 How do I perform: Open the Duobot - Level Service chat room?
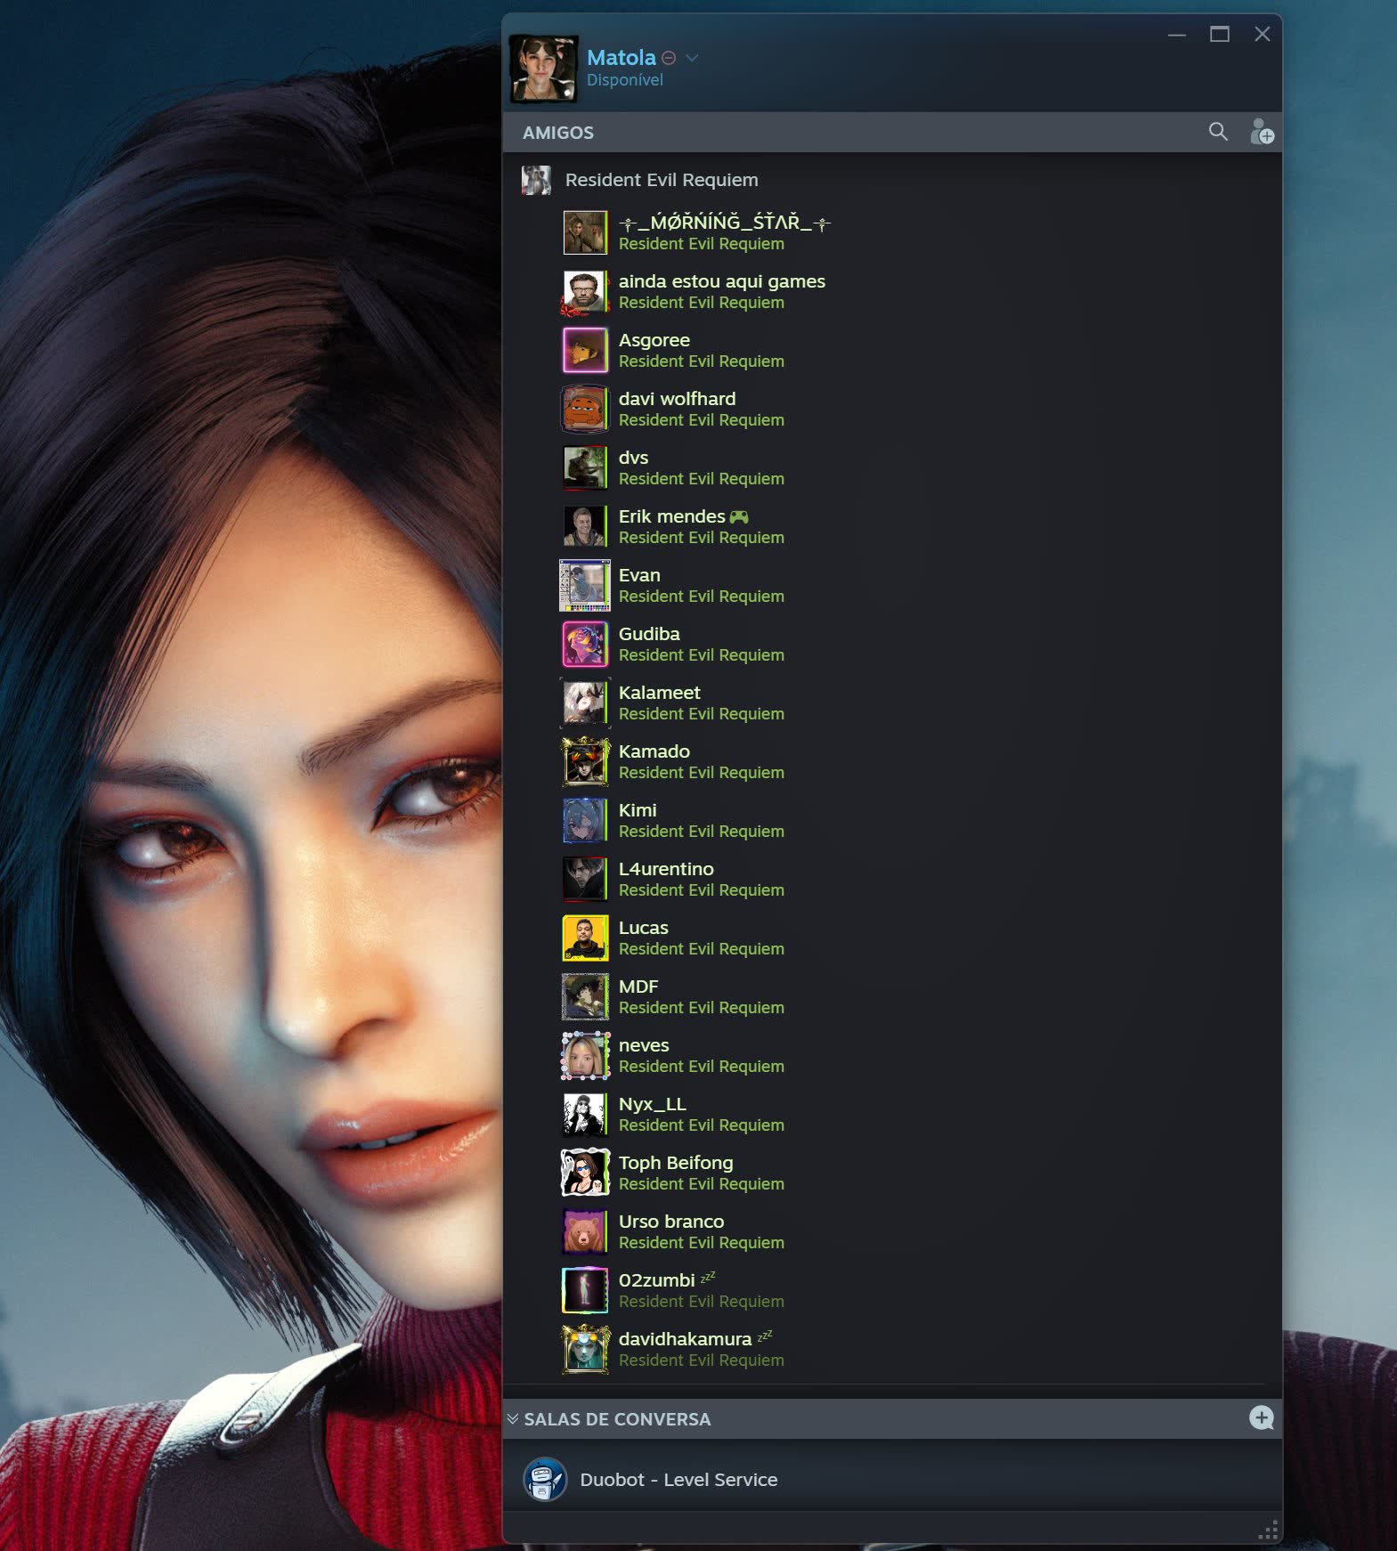(892, 1479)
